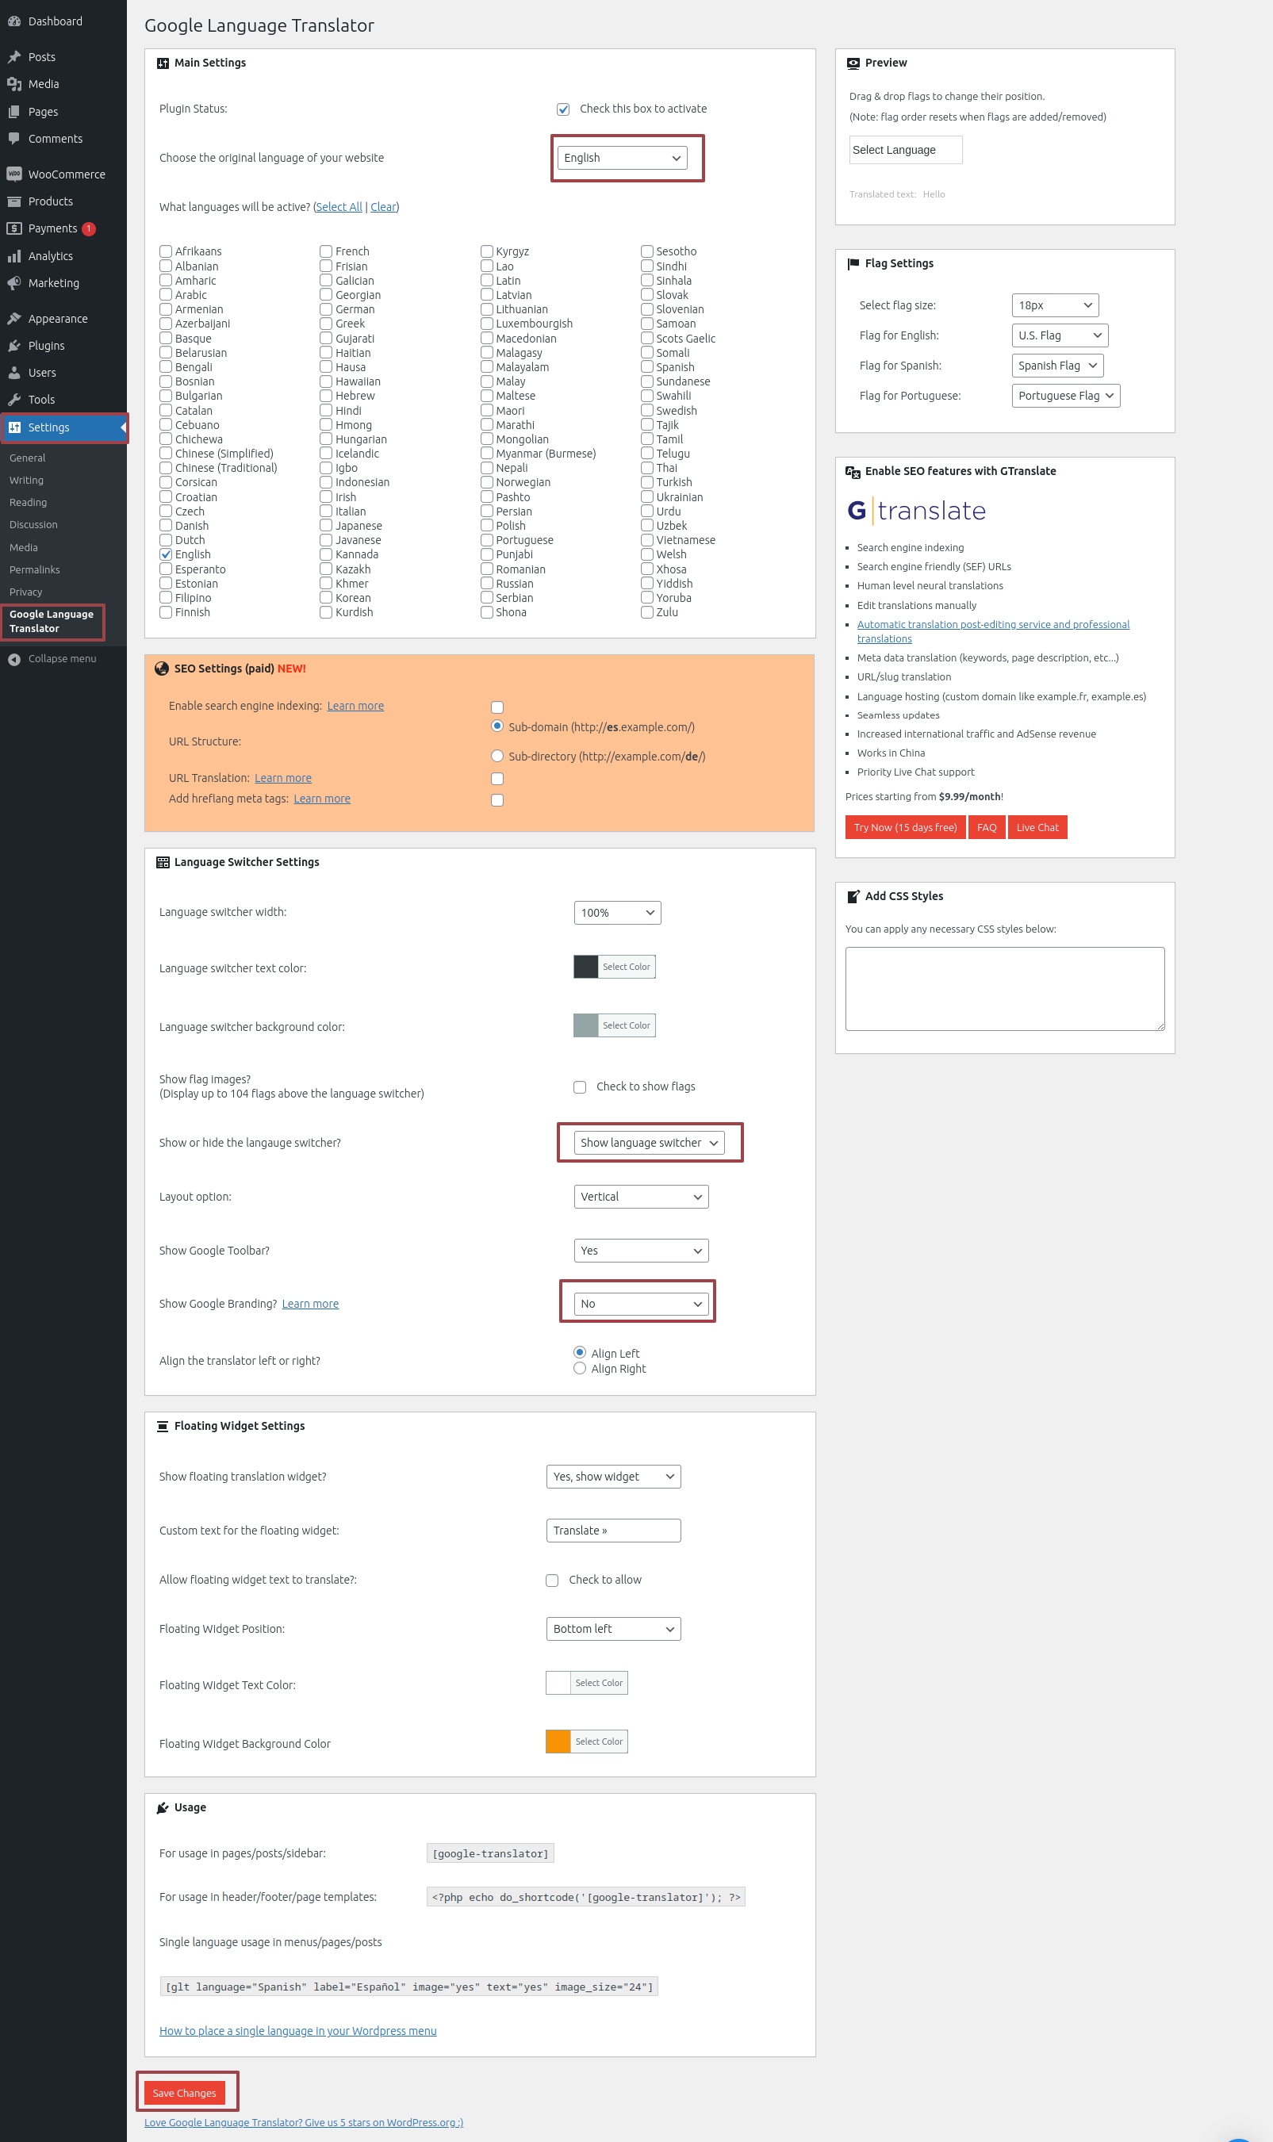Click the Live Chat button
This screenshot has height=2142, width=1273.
point(1037,827)
